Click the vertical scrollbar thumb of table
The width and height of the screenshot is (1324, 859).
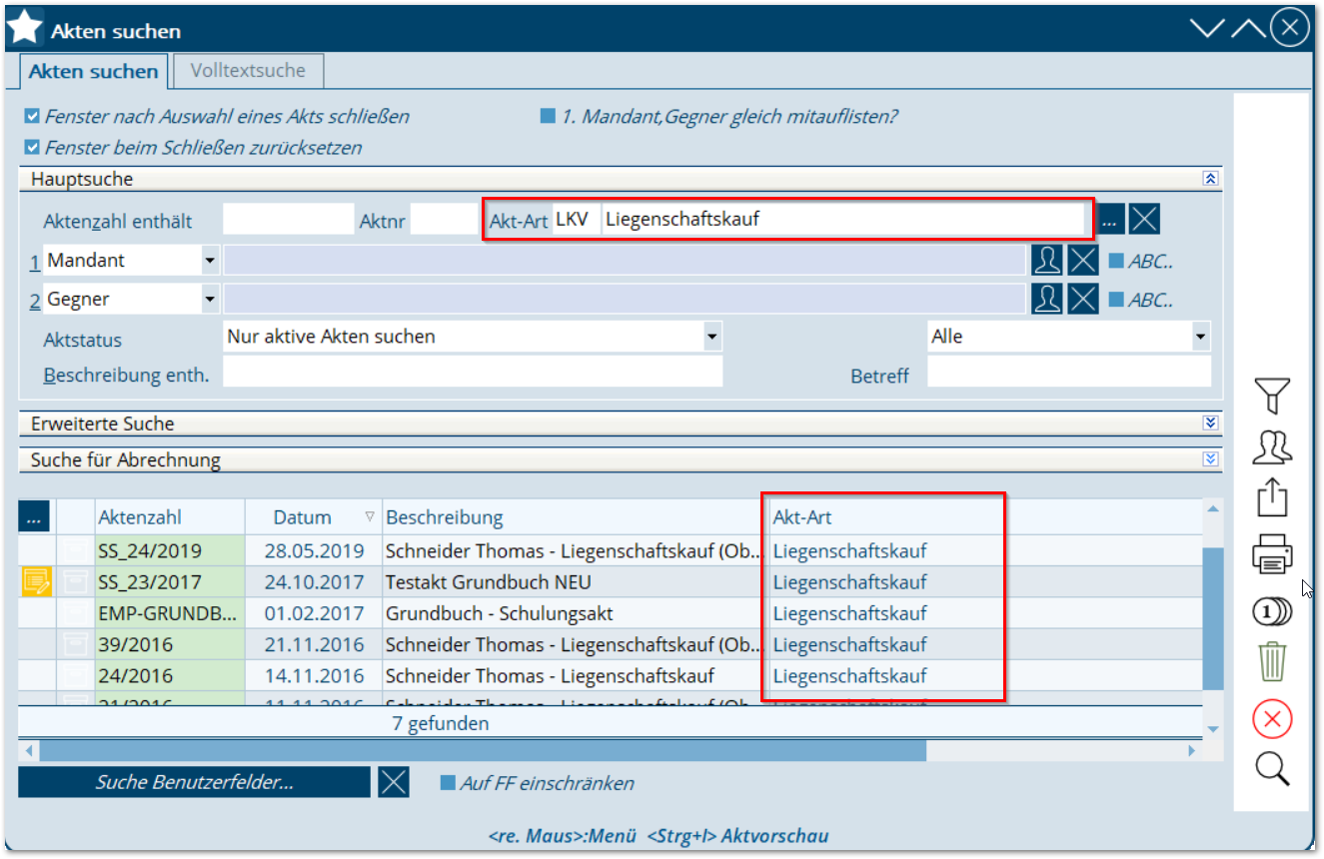point(1212,617)
